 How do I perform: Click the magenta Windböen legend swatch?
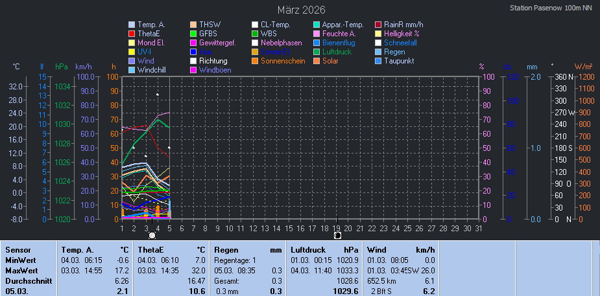pyautogui.click(x=193, y=70)
